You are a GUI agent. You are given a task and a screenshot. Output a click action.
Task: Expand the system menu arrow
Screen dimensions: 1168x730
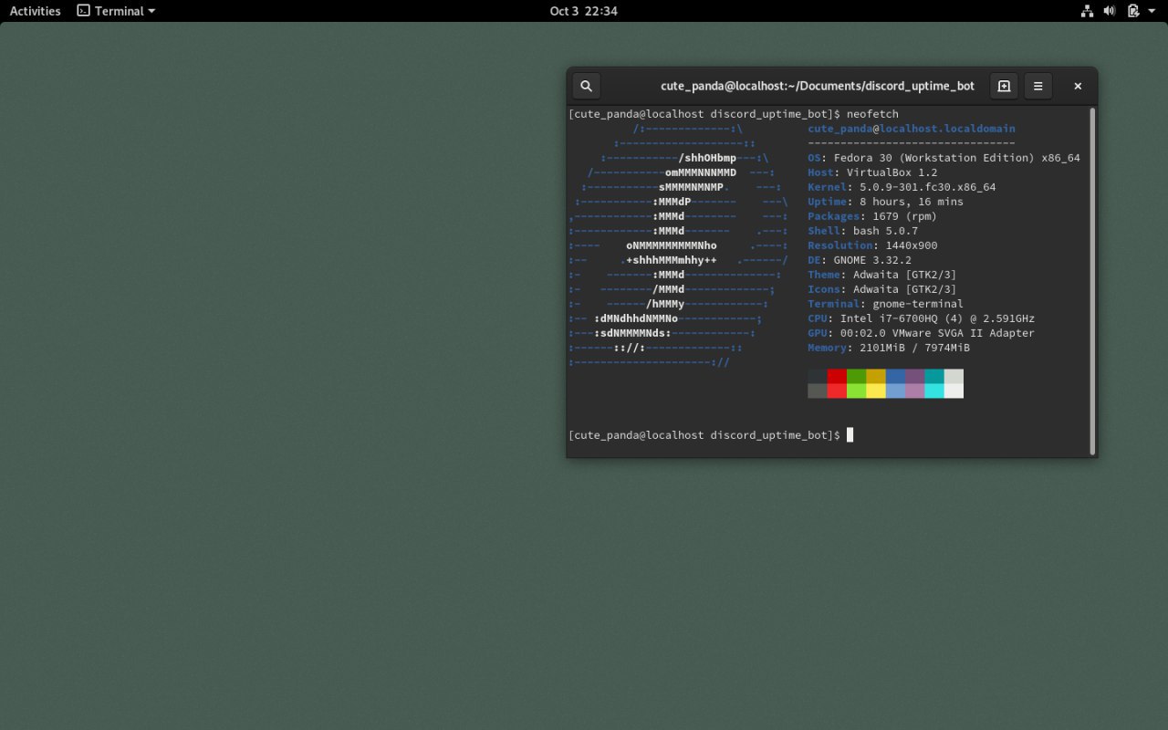(x=1153, y=11)
